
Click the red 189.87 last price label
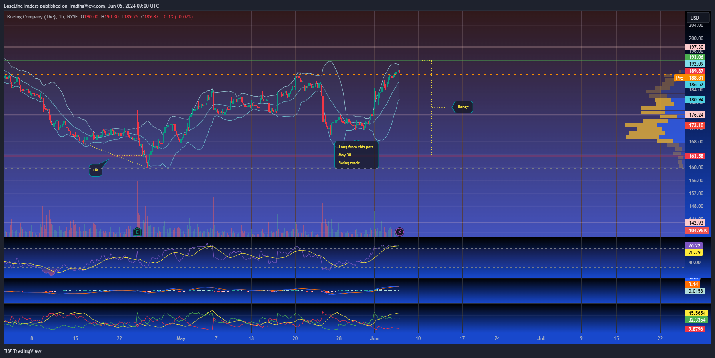[696, 71]
